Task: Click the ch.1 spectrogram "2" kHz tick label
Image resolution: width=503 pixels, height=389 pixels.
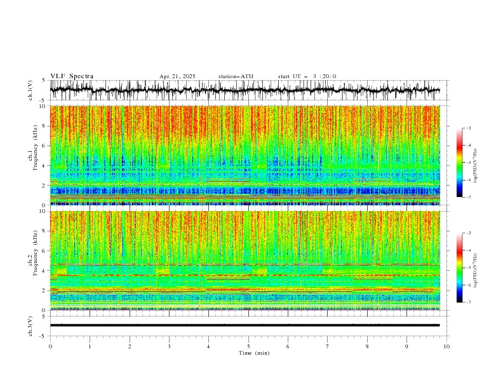Action: [x=44, y=186]
